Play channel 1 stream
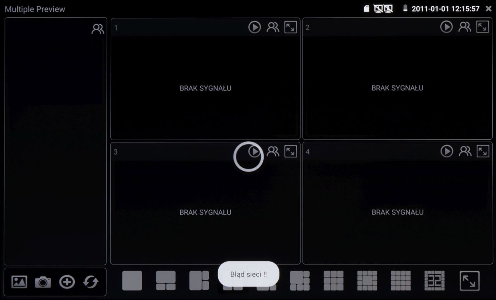Image resolution: width=496 pixels, height=300 pixels. click(x=254, y=27)
